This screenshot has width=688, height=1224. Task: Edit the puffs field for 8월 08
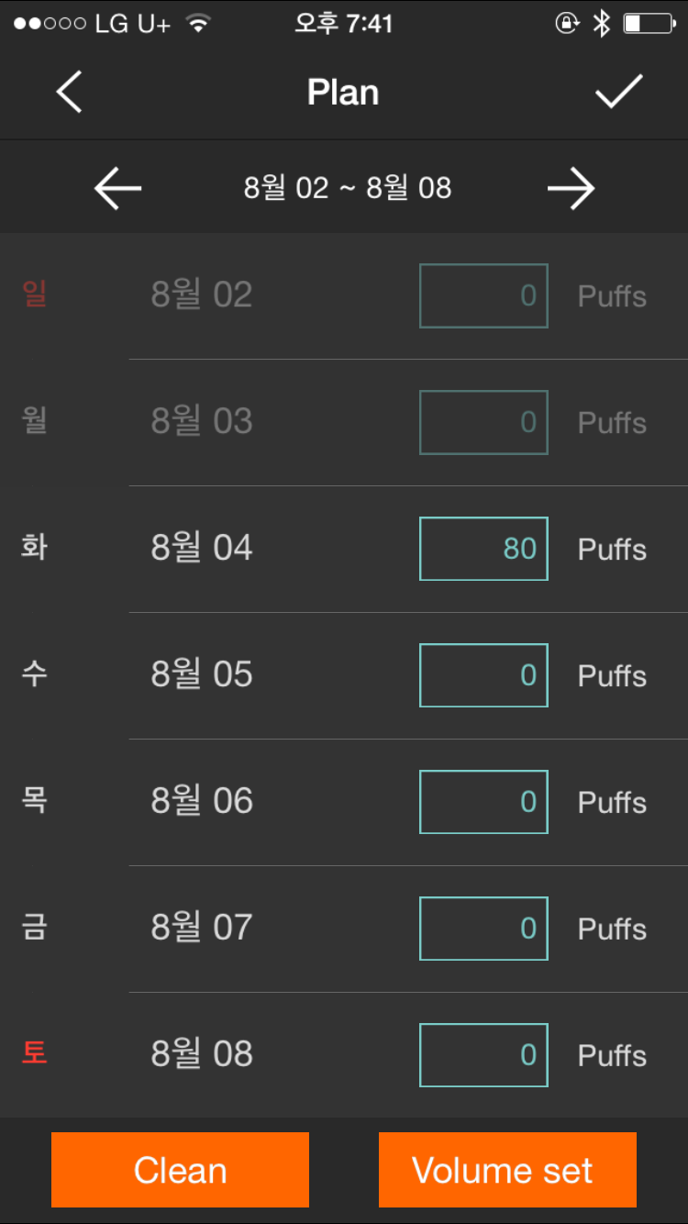(483, 1055)
